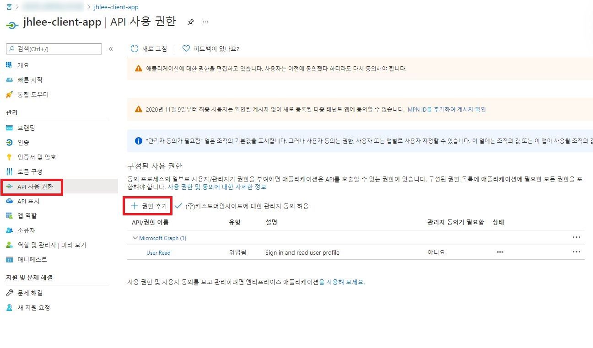
Task: Click 관리자 동의가 필요함 column header
Action: pyautogui.click(x=456, y=222)
